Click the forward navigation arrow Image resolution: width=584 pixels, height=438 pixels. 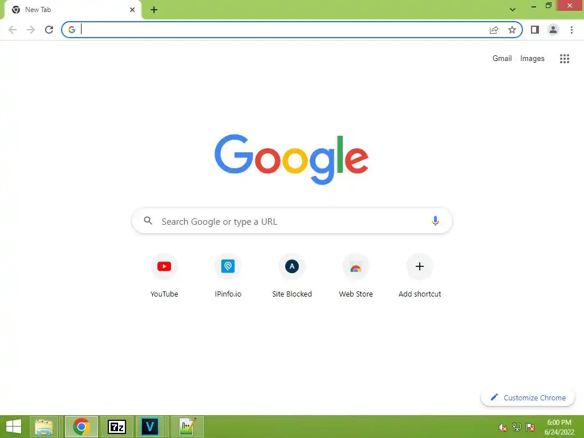pos(31,30)
